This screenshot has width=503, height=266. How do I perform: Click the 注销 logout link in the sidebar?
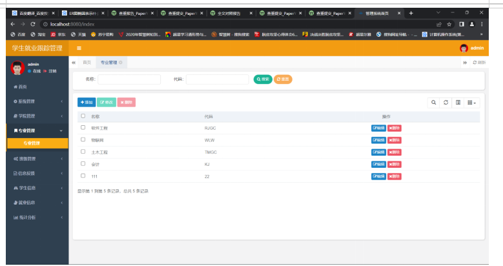pyautogui.click(x=50, y=71)
